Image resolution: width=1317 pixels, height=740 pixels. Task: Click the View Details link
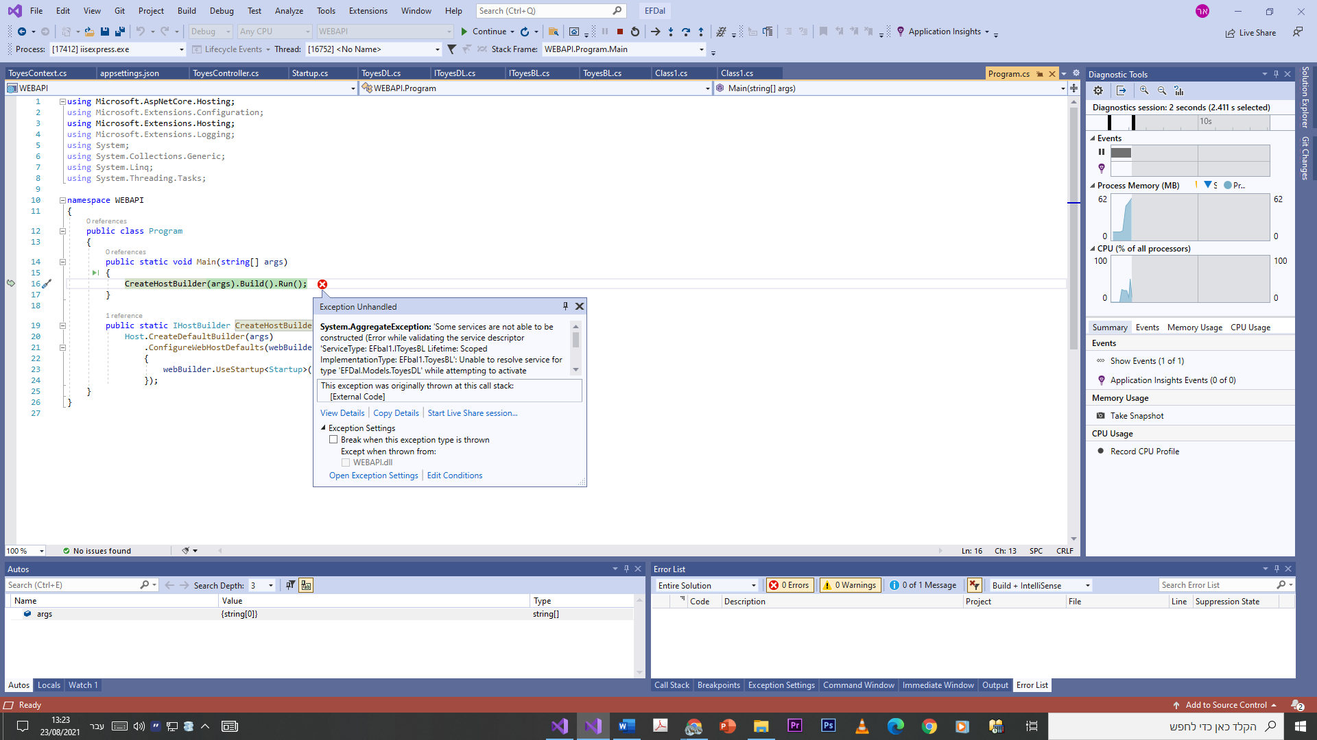(x=342, y=413)
